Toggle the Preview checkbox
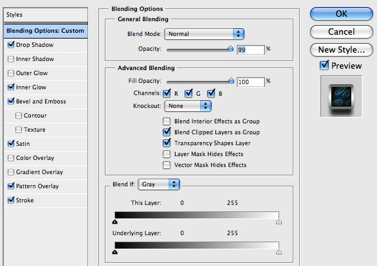The image size is (377, 266). pyautogui.click(x=324, y=66)
